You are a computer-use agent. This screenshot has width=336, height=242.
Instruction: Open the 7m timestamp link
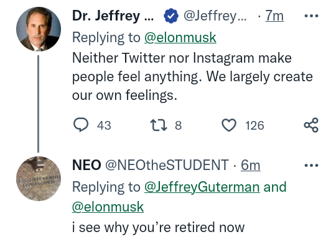[x=274, y=16]
